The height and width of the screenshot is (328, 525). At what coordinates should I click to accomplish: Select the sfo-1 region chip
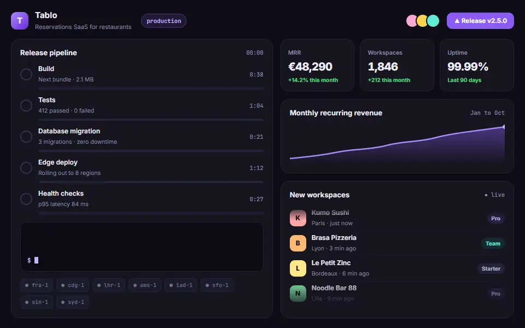pyautogui.click(x=217, y=285)
